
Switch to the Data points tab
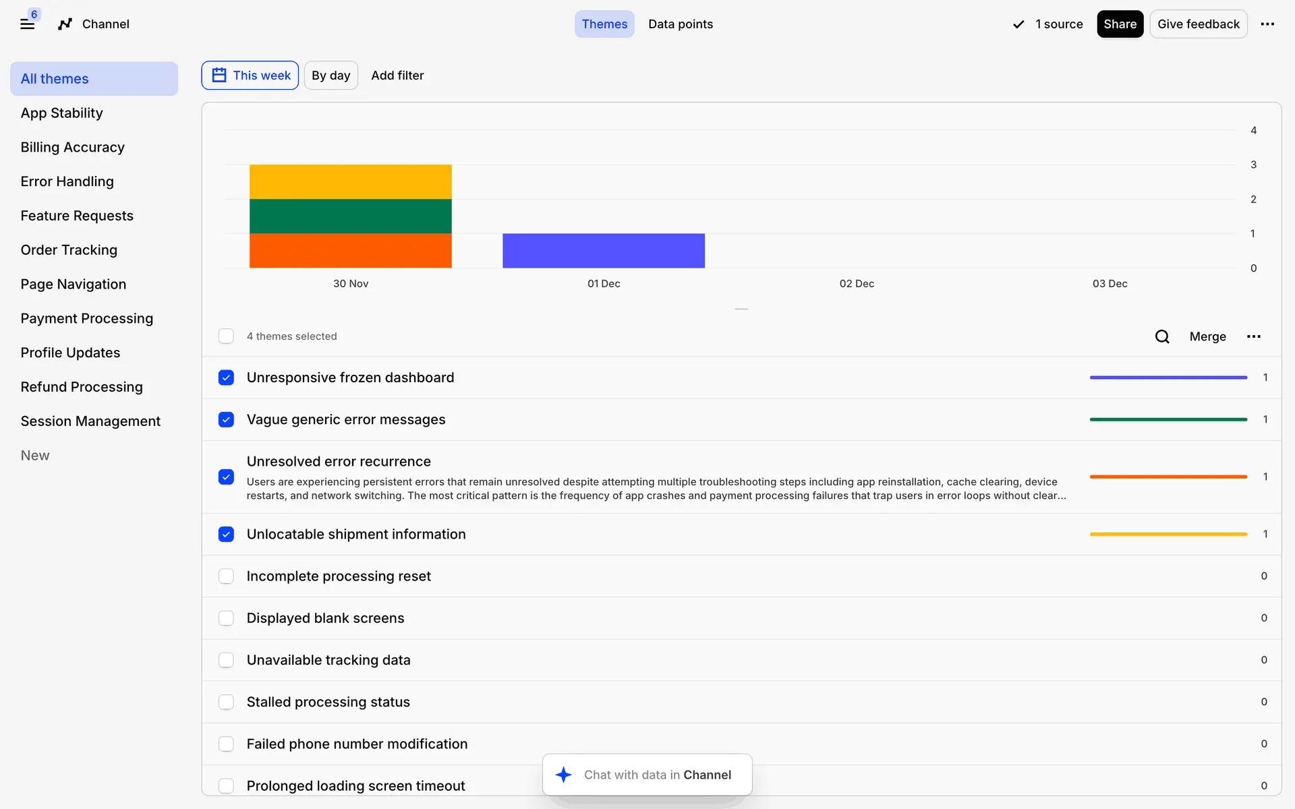(680, 24)
